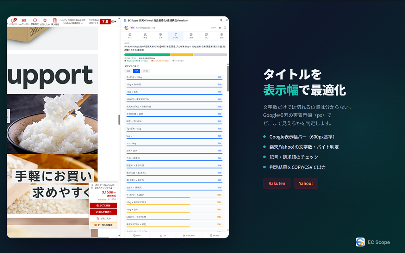
Task: Click the AI PROMPT button
Action: (189, 236)
